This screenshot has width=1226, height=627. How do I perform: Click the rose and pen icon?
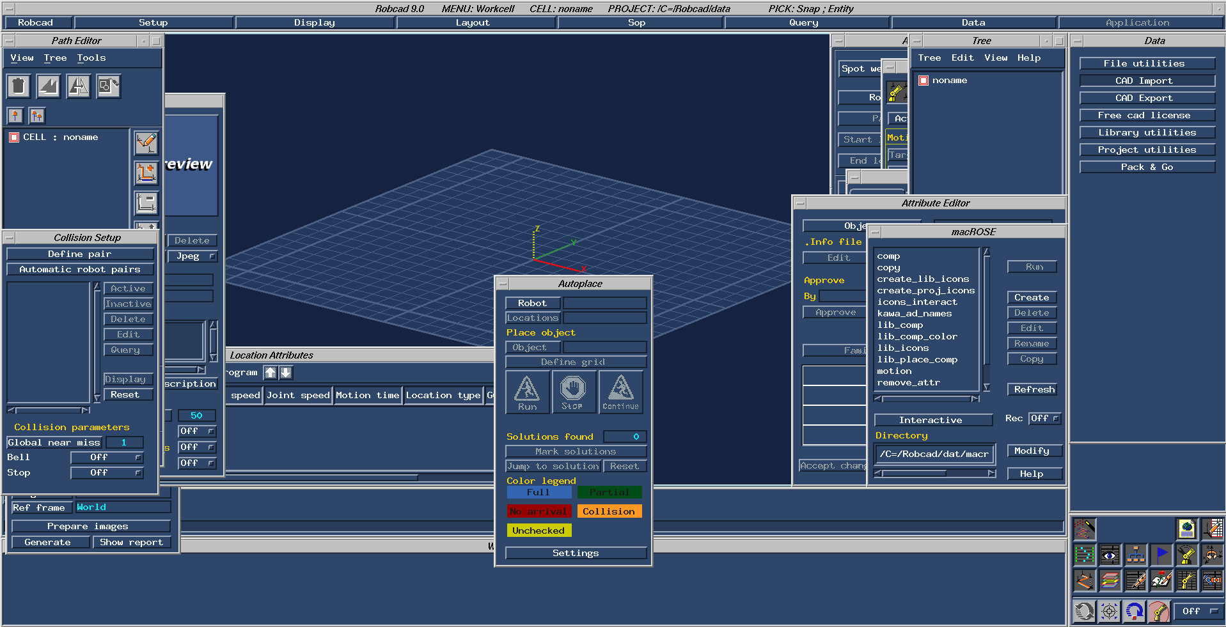(x=1161, y=580)
